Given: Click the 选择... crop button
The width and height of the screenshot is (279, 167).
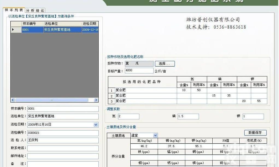Looking at the screenshot, I should pos(165,64).
